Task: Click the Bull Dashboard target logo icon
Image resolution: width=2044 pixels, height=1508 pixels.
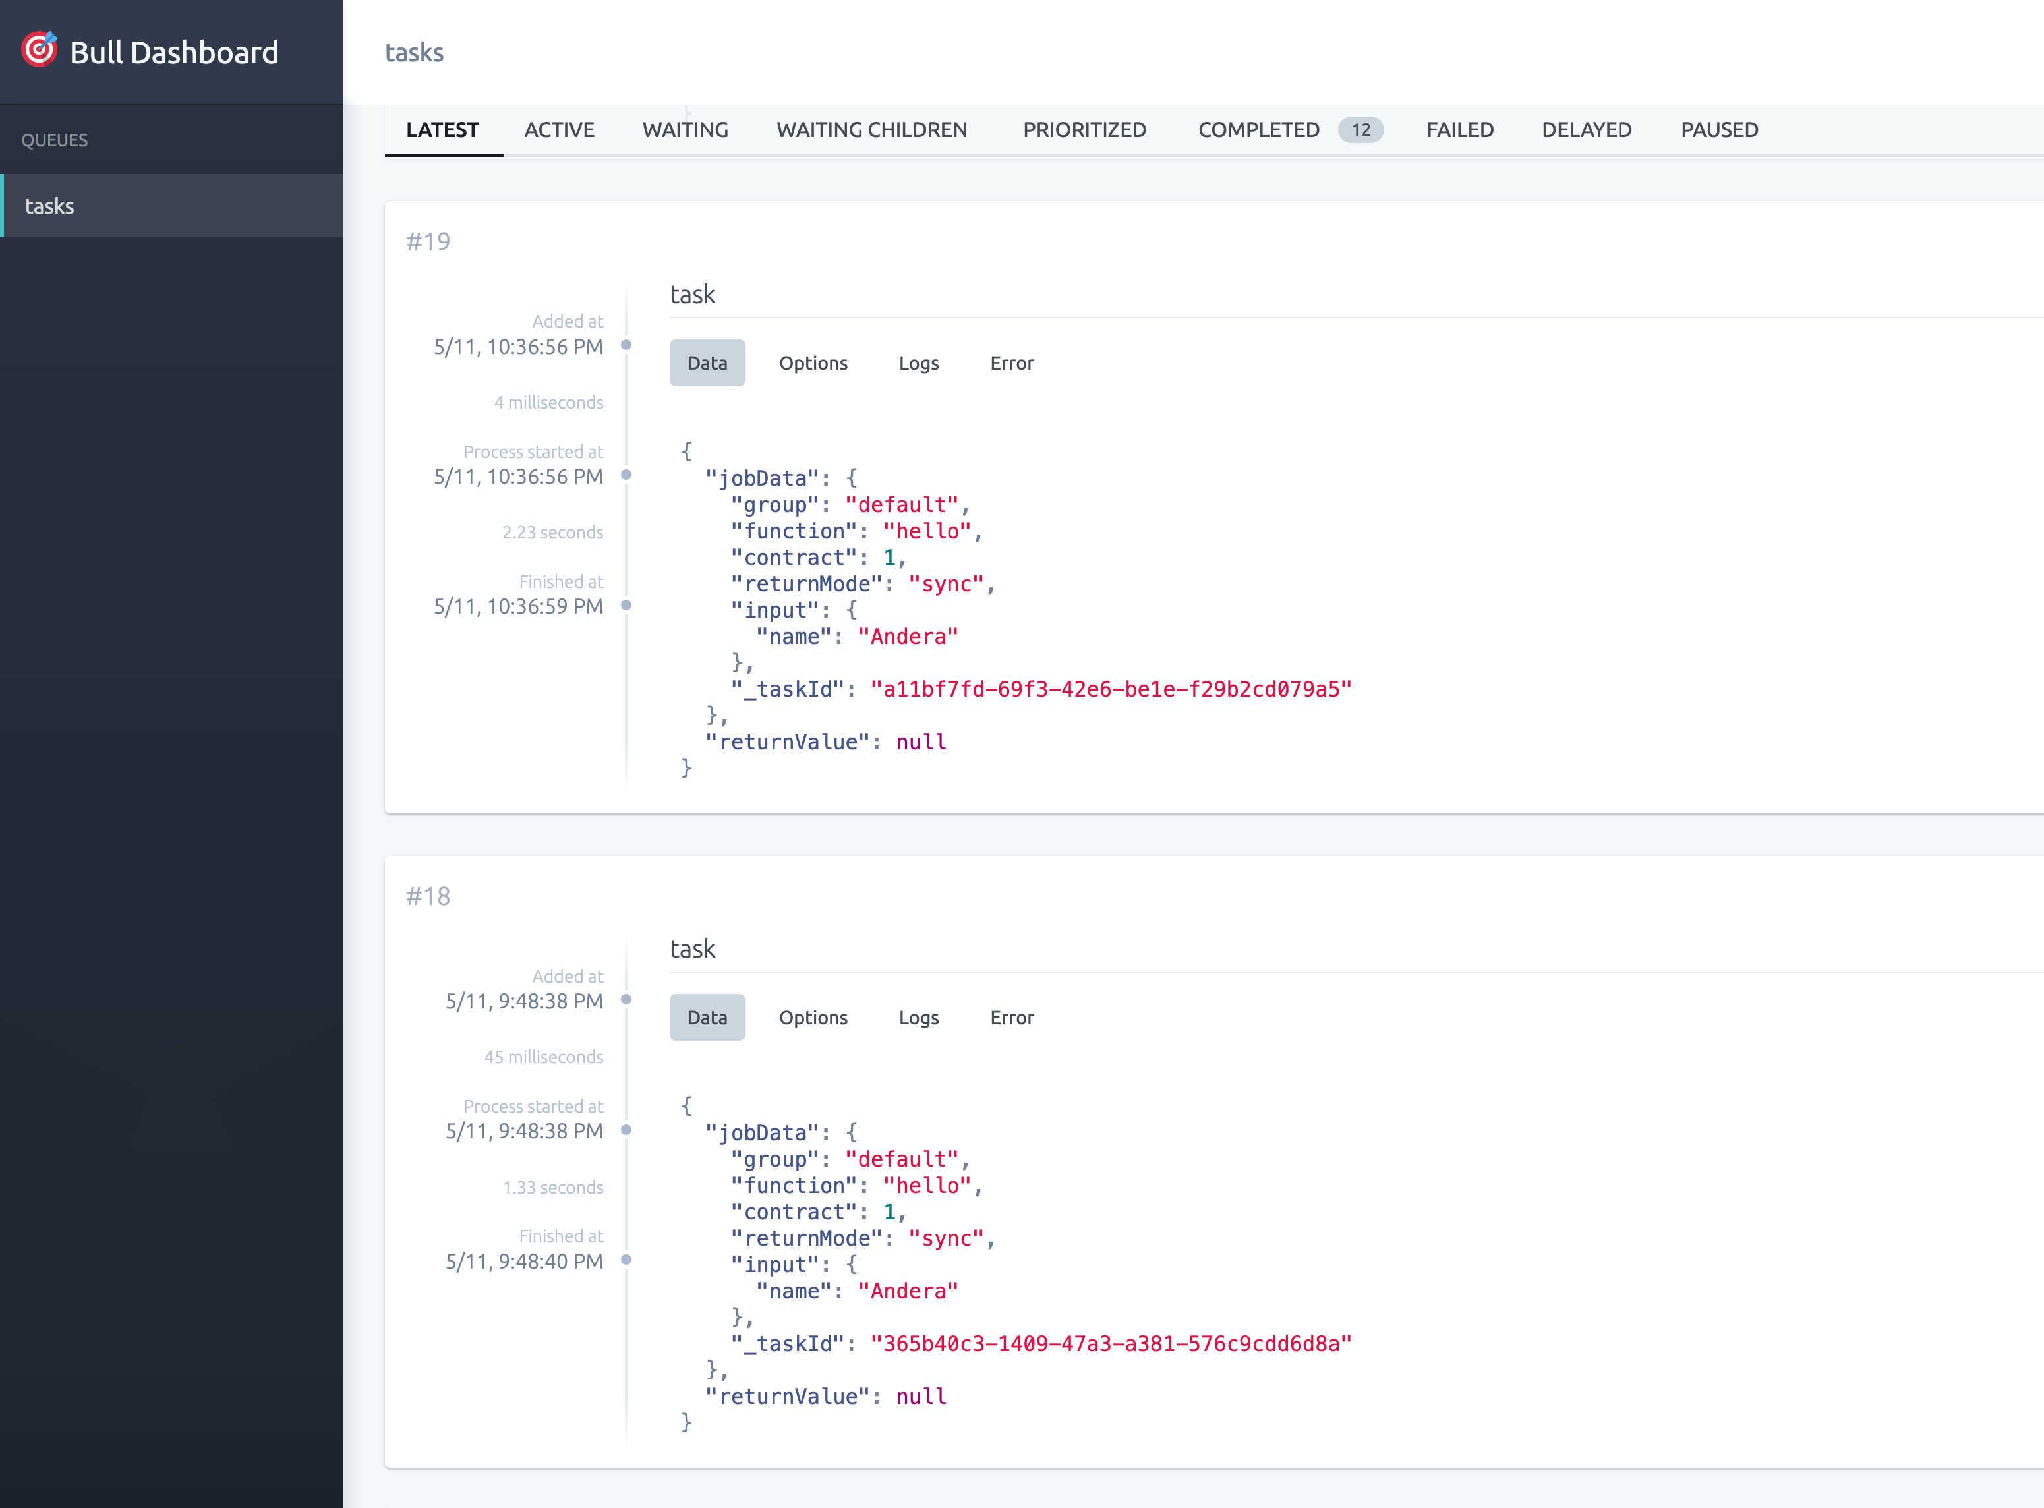Action: point(40,49)
